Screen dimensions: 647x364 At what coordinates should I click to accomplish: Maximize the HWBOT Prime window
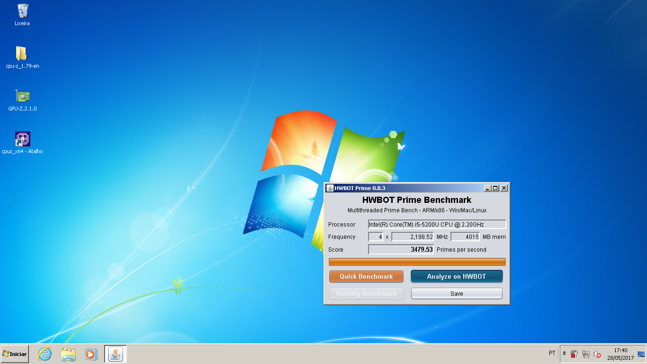coord(495,188)
